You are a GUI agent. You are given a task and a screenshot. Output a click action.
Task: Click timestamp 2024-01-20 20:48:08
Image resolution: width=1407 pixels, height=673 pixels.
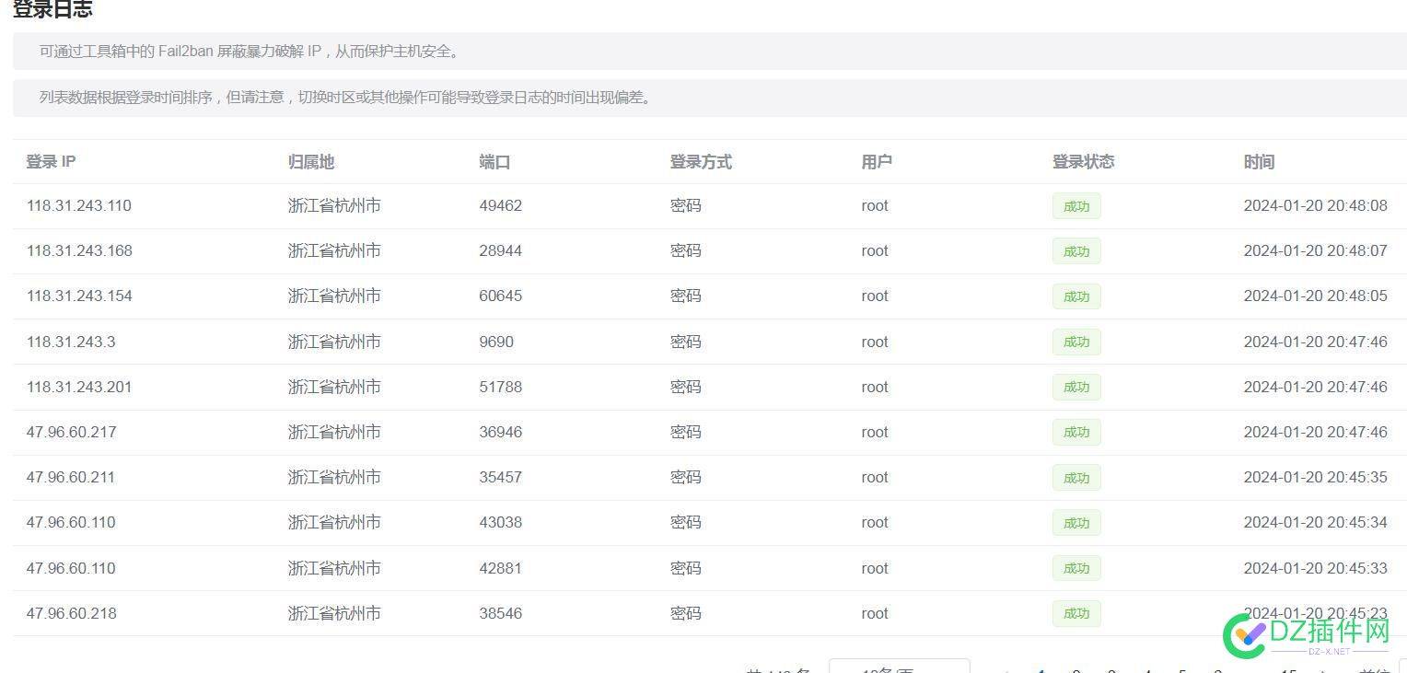(1315, 206)
